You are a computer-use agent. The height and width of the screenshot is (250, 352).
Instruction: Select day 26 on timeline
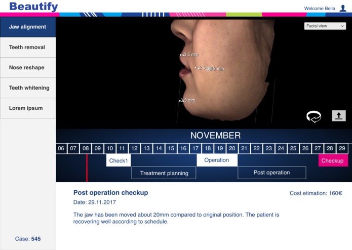[x=305, y=148]
